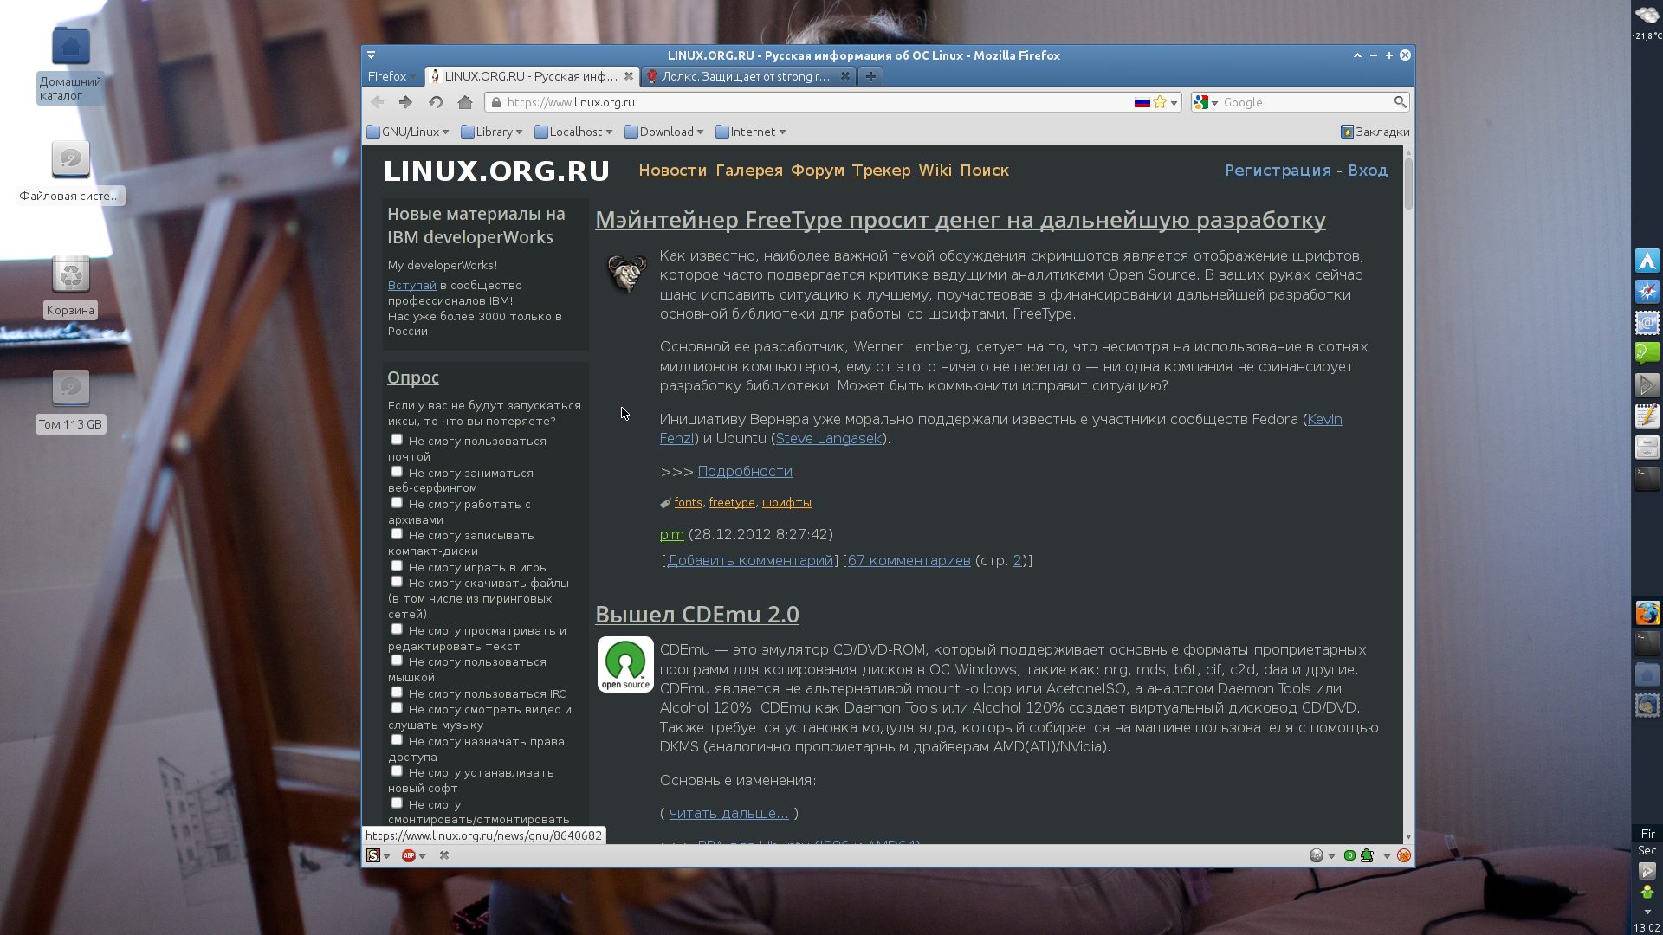This screenshot has height=935, width=1663.
Task: Expand the Internet bookmarks folder
Action: pyautogui.click(x=751, y=132)
